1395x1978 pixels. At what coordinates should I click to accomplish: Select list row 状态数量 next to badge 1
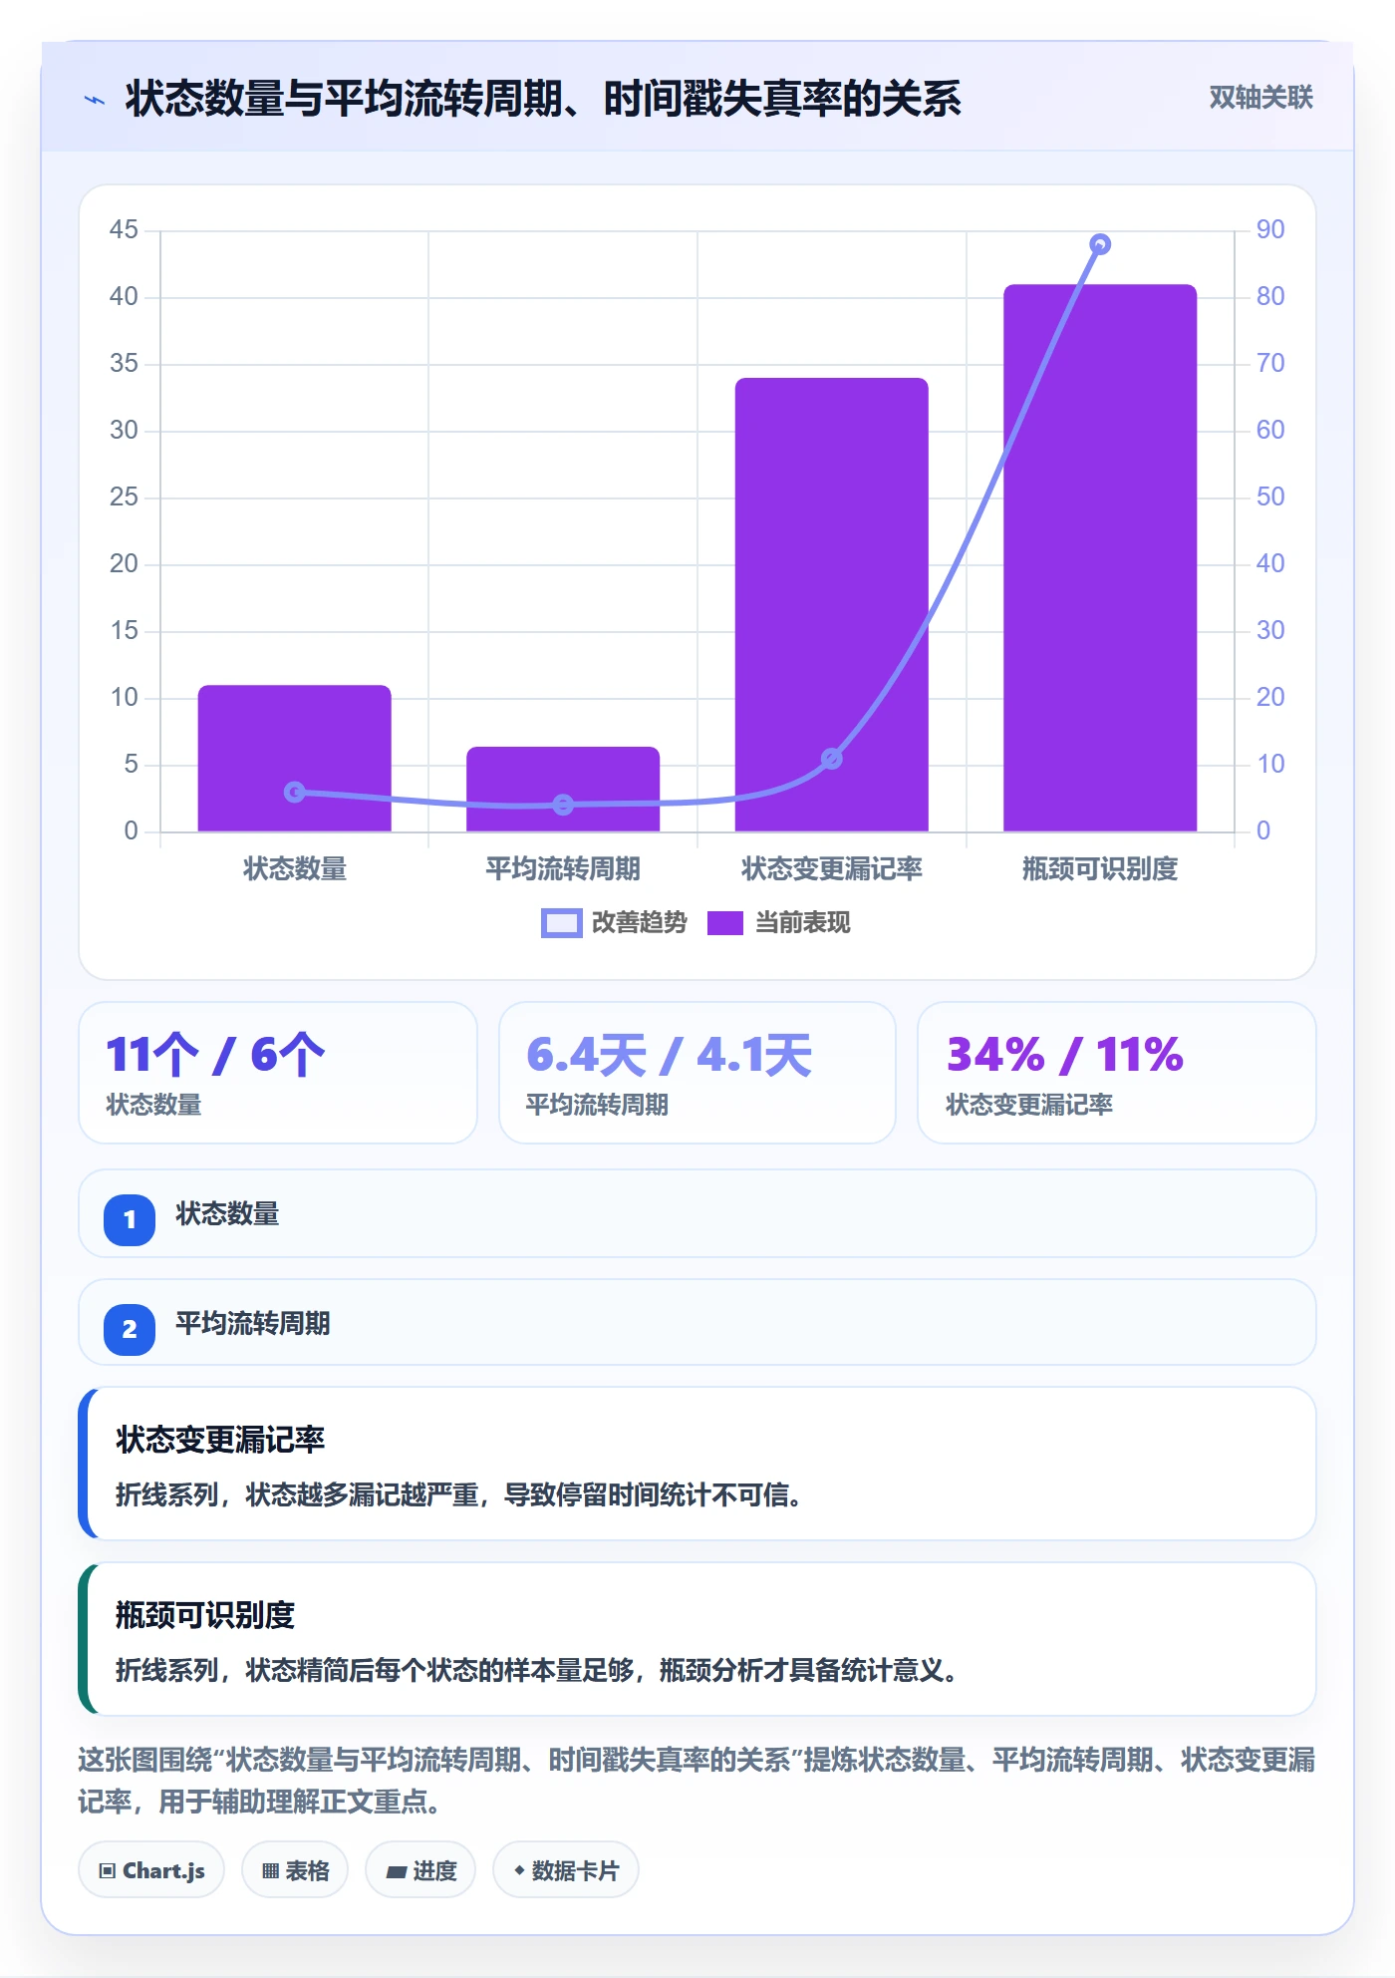pos(697,1213)
